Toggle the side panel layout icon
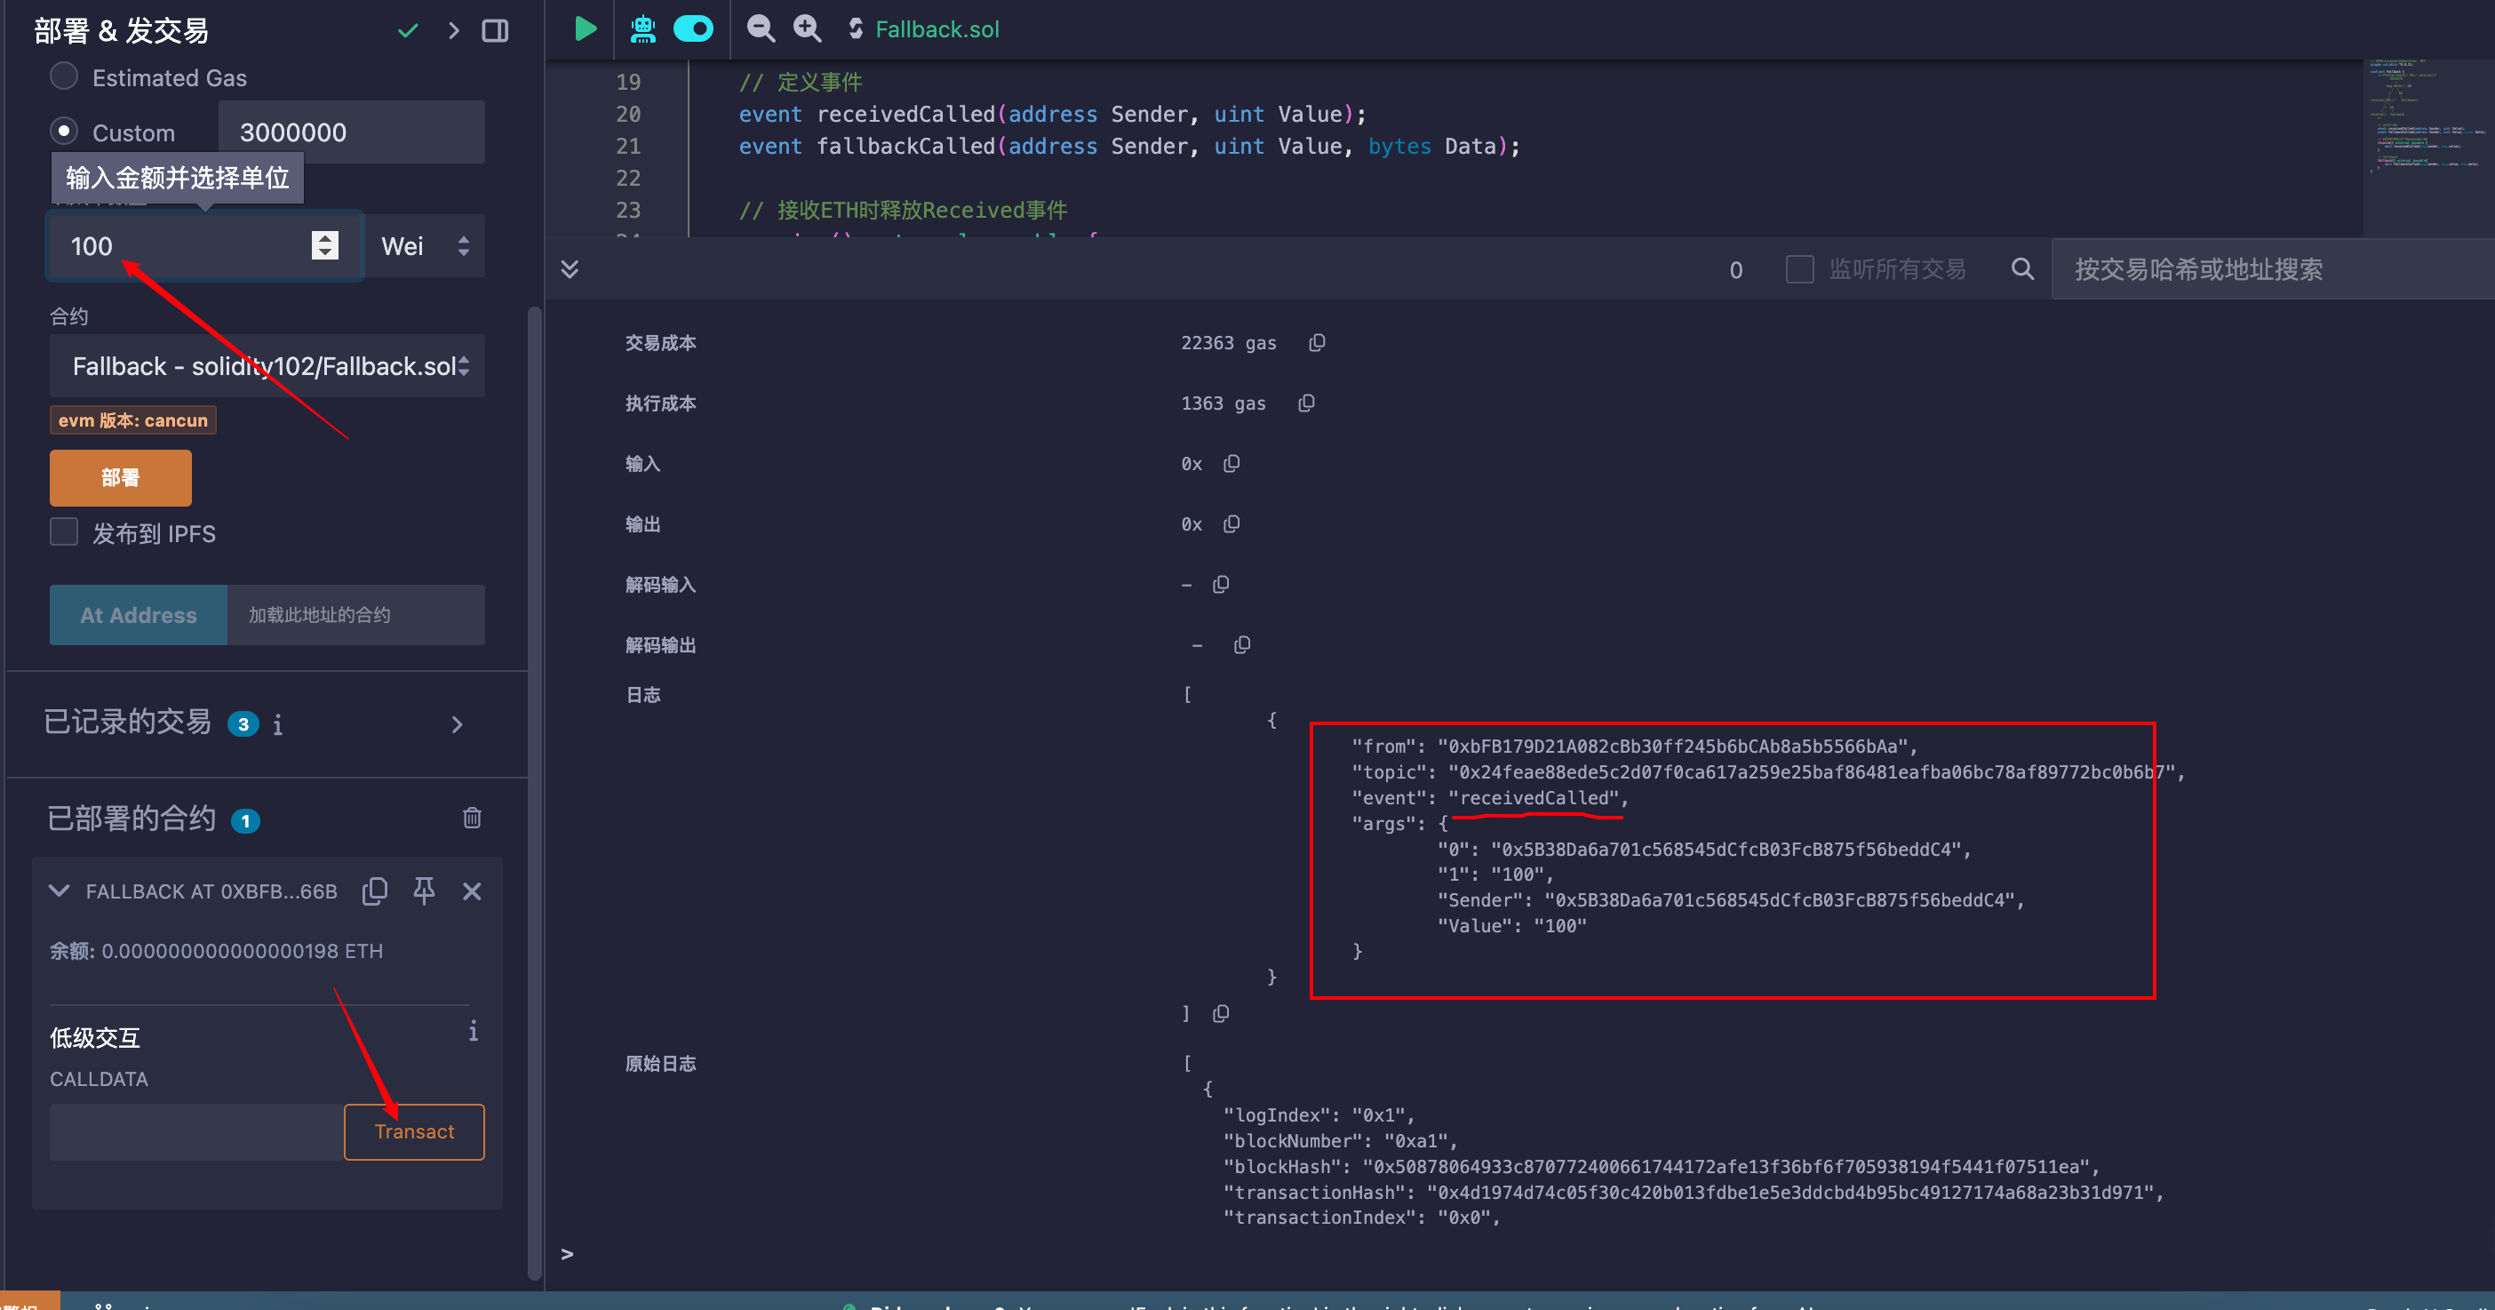Screen dimensions: 2495x1310 coord(495,31)
